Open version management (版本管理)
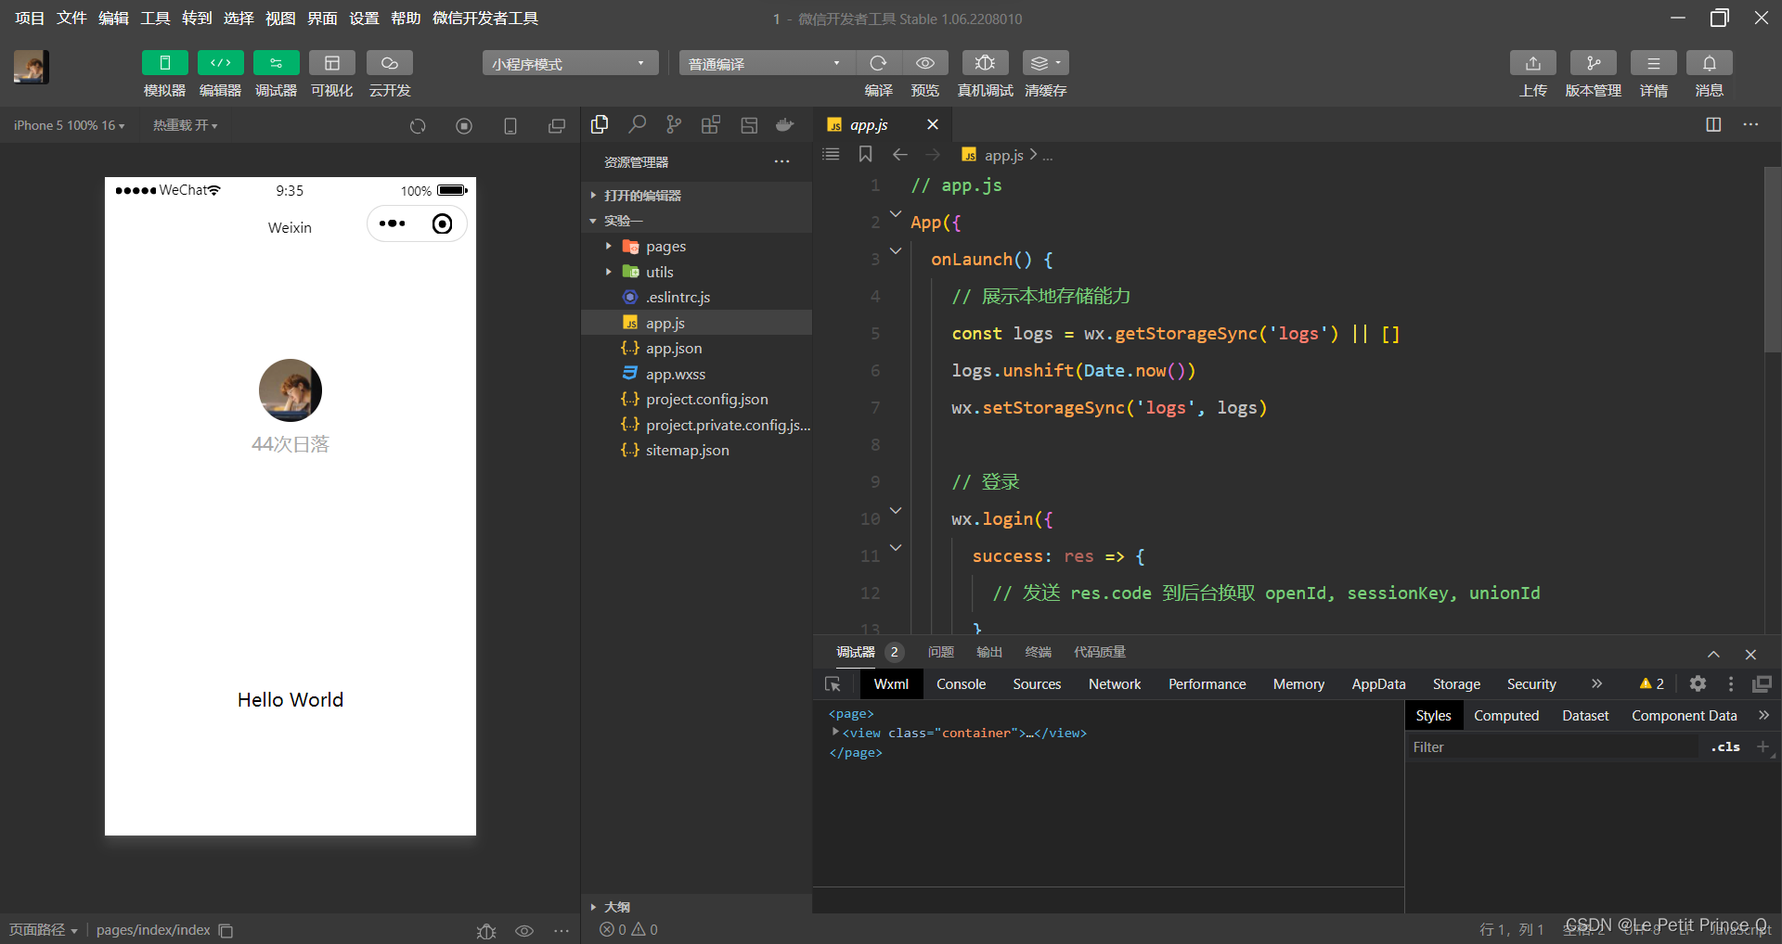The height and width of the screenshot is (944, 1782). click(1594, 63)
